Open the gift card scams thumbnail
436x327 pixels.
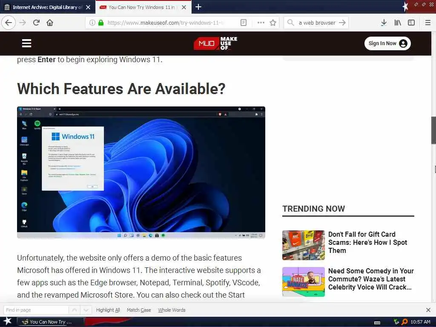(x=303, y=245)
